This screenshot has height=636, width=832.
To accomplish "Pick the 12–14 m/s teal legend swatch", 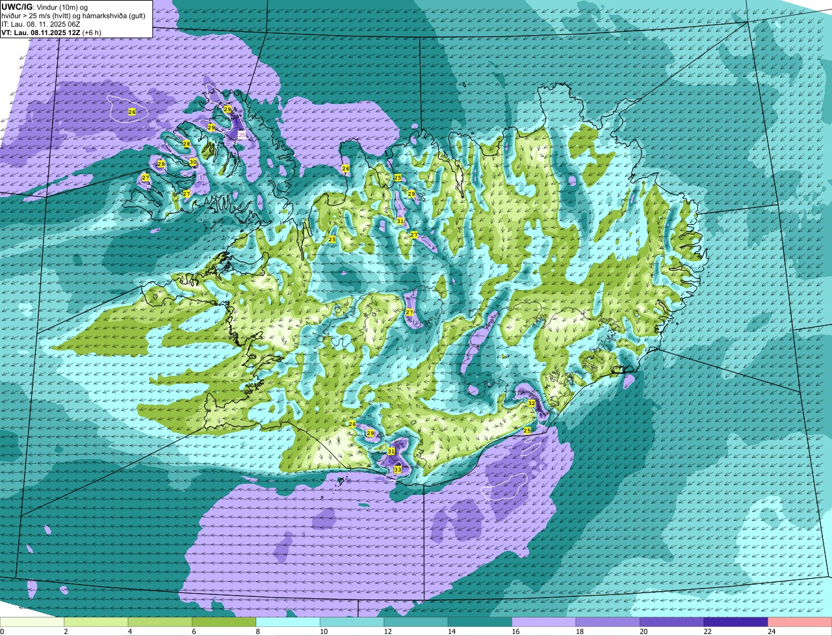I will (x=417, y=622).
